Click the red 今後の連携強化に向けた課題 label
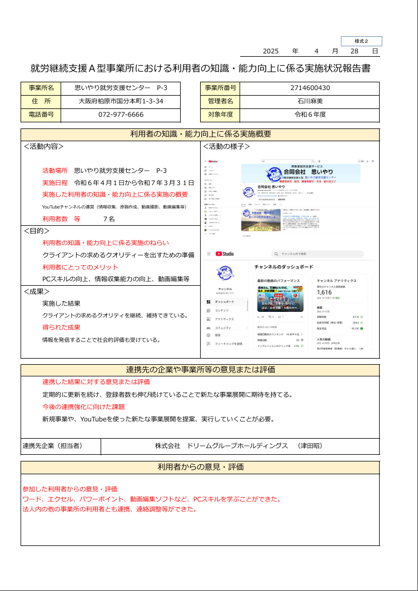 click(84, 407)
